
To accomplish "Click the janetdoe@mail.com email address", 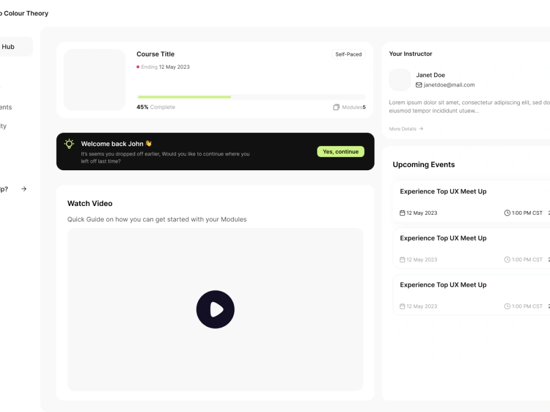I will coord(449,85).
